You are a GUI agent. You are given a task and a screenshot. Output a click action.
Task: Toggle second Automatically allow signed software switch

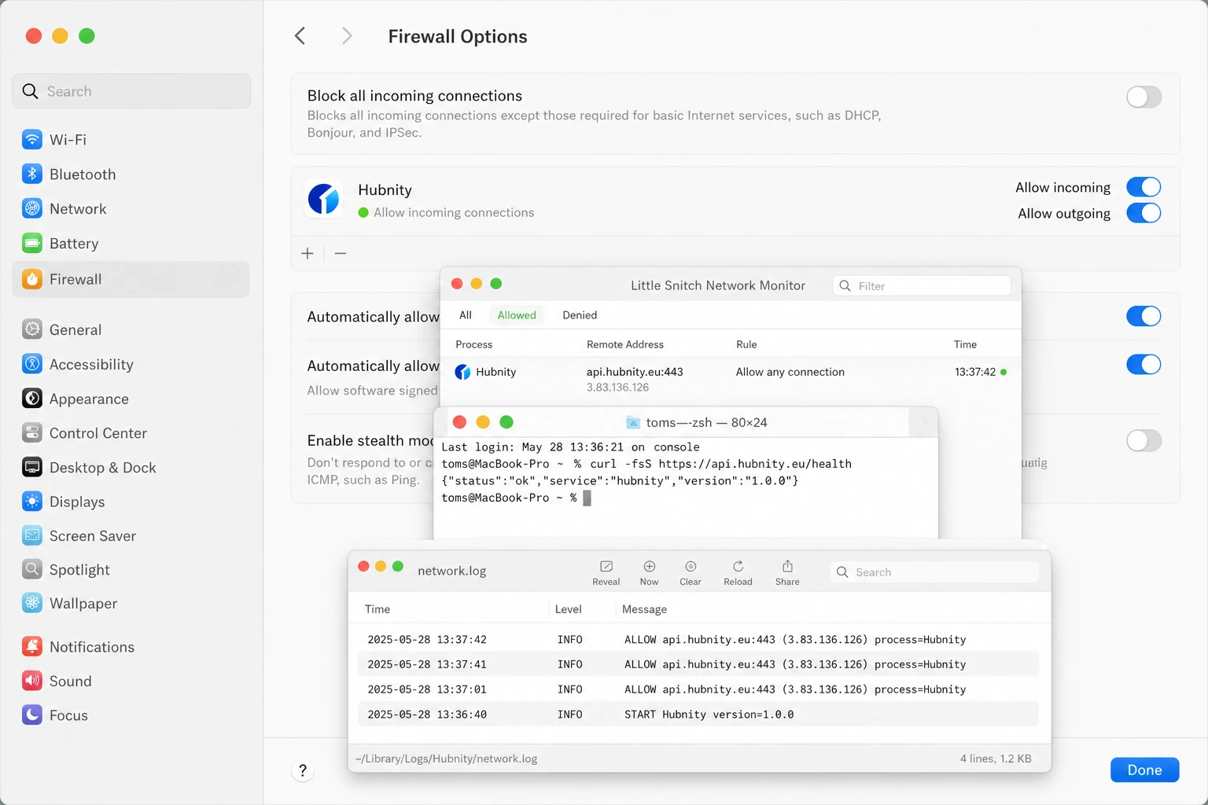(x=1144, y=365)
